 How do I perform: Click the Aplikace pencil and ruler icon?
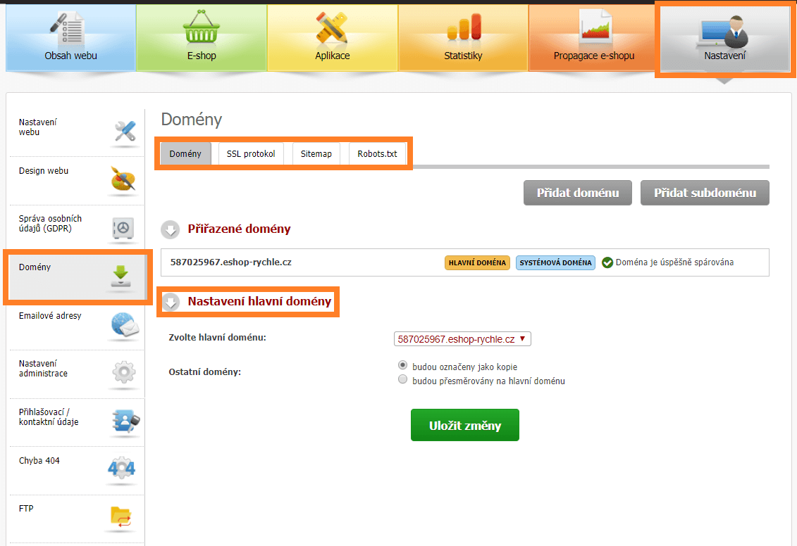click(331, 27)
